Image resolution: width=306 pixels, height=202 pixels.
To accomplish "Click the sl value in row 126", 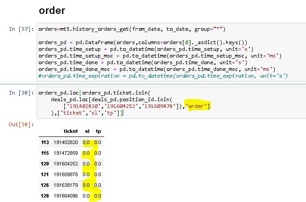I will (86, 185).
